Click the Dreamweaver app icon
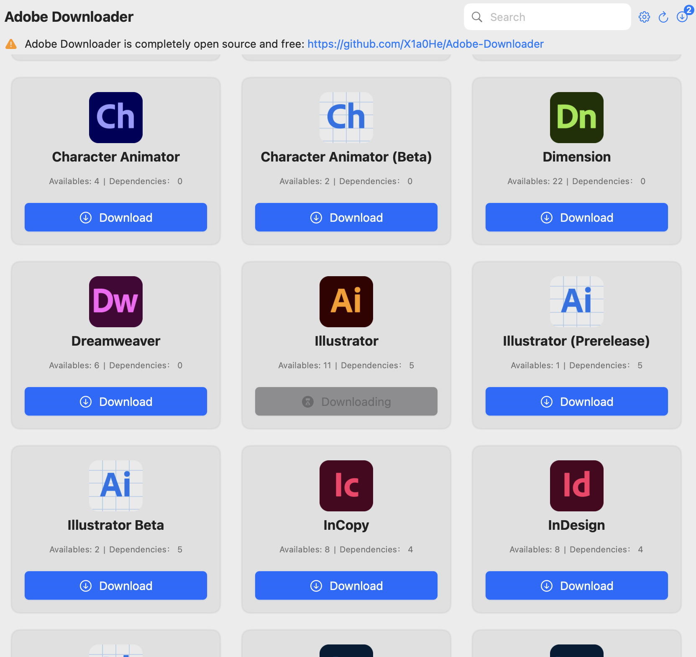This screenshot has width=696, height=657. (x=116, y=302)
